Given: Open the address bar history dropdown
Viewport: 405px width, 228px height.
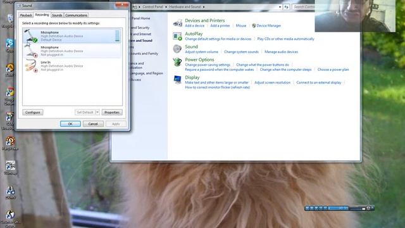Looking at the screenshot, I should 280,7.
